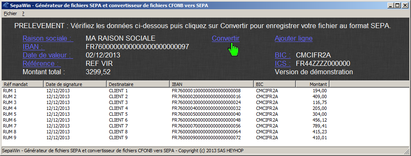Select the RUM 5 row
Viewport: 411px width, 156px height.
165,114
